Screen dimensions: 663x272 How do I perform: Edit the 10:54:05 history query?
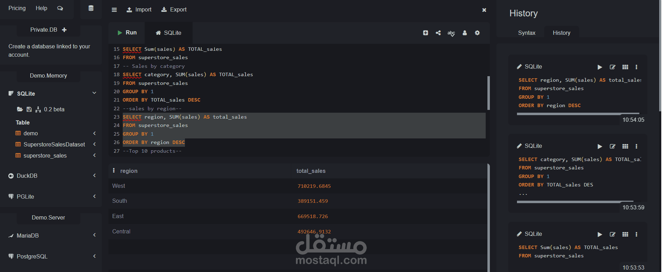613,67
